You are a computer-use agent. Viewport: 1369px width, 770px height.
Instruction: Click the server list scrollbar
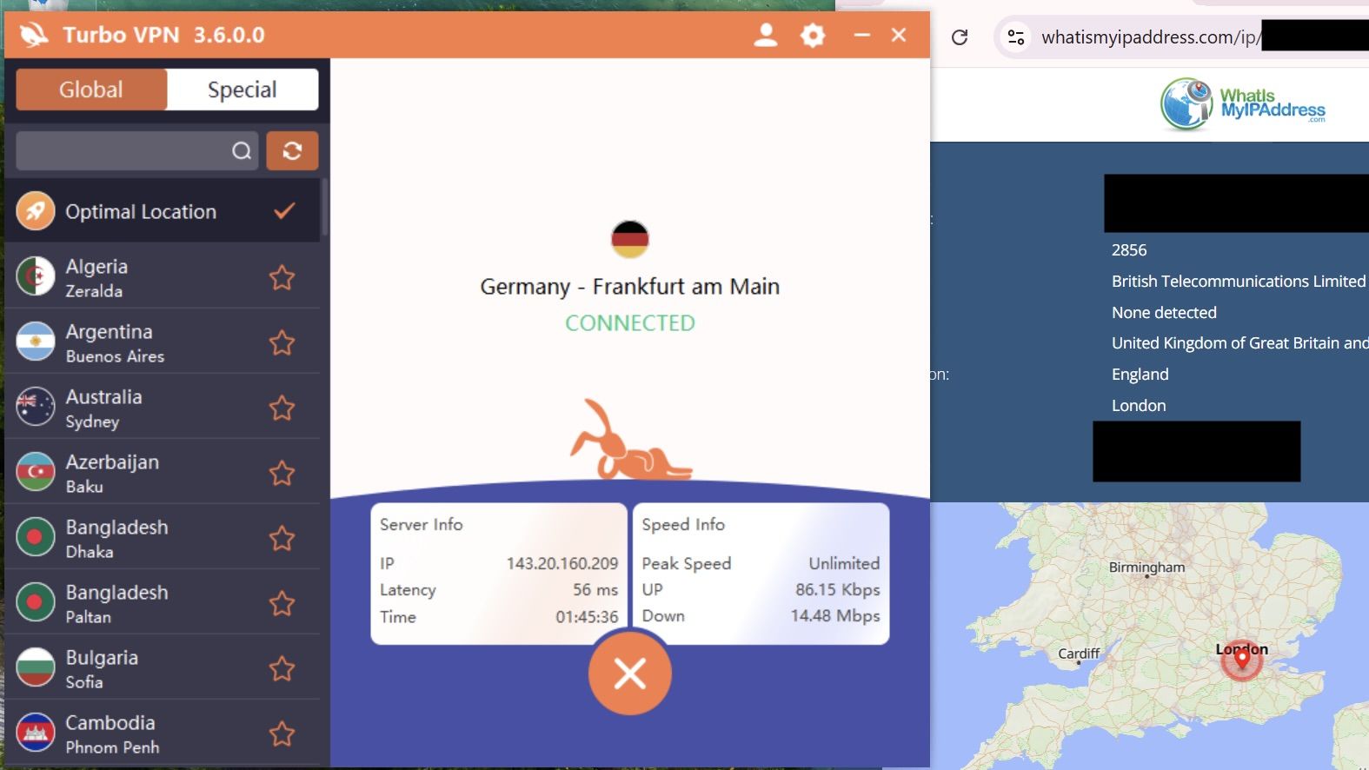pos(324,208)
